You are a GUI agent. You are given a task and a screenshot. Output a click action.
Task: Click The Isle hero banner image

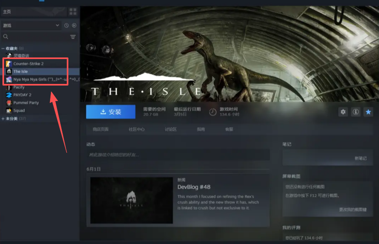coord(229,54)
